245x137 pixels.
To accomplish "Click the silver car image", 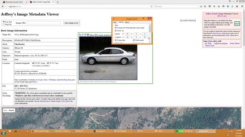I will click(108, 58).
